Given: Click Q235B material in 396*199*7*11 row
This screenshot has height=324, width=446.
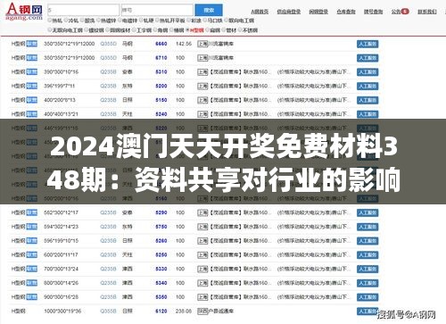Looking at the screenshot, I should [x=108, y=86].
